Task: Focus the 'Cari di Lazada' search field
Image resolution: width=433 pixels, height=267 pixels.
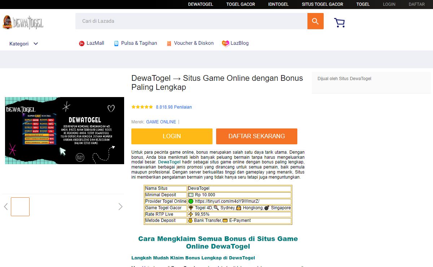Action: (x=191, y=21)
